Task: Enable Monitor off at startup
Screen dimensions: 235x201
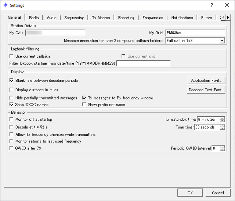Action: [11, 119]
